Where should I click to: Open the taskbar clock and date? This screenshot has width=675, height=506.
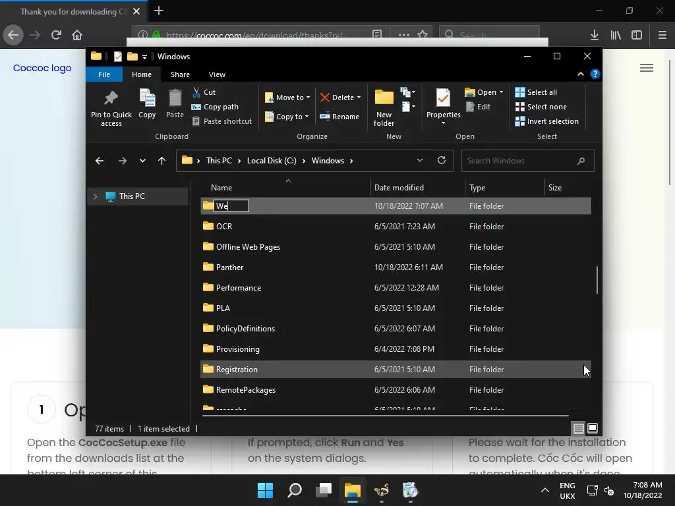(x=643, y=490)
